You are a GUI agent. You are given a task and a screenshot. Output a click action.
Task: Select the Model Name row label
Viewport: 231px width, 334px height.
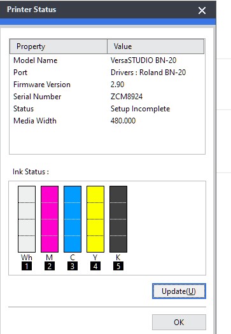36,60
